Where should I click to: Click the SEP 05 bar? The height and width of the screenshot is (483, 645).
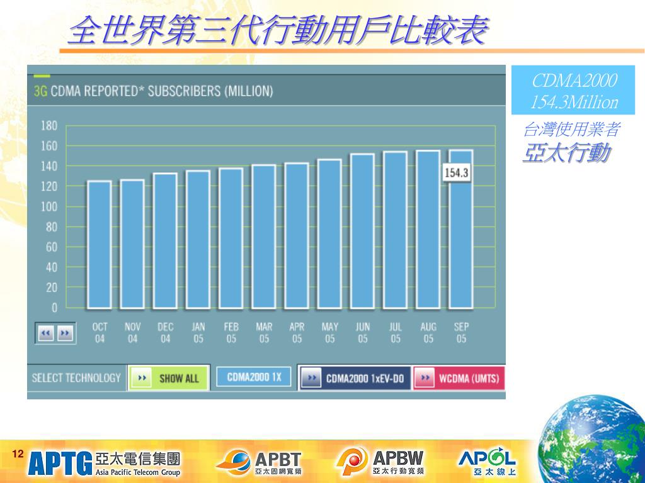461,229
